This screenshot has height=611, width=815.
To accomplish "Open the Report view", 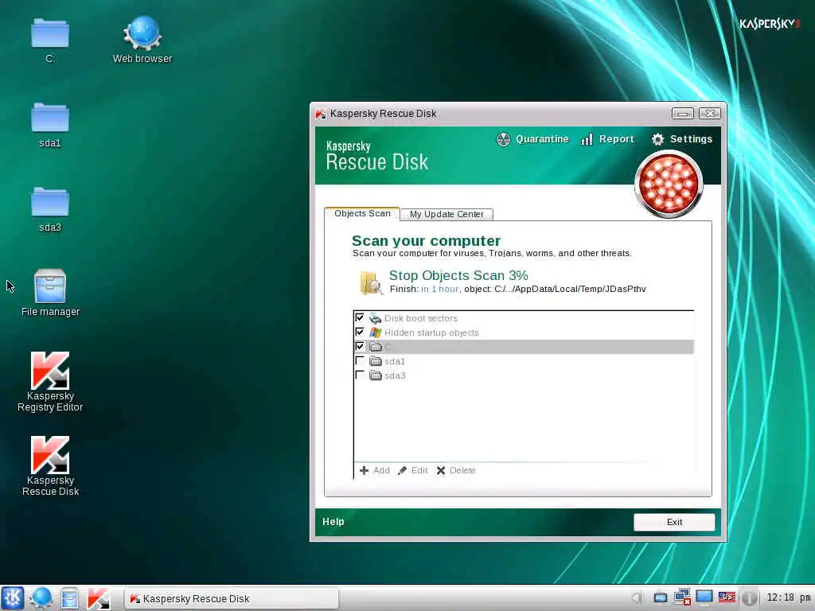I will tap(607, 139).
